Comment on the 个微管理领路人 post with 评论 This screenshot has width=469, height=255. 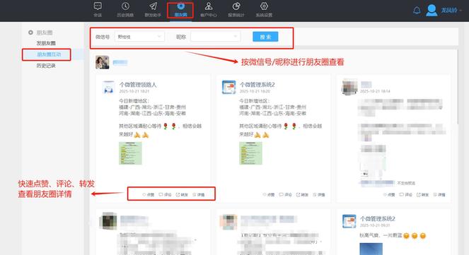(165, 195)
